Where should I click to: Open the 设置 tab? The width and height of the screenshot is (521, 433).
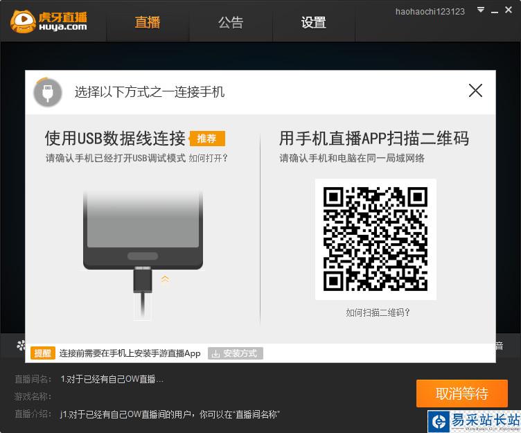pos(313,23)
